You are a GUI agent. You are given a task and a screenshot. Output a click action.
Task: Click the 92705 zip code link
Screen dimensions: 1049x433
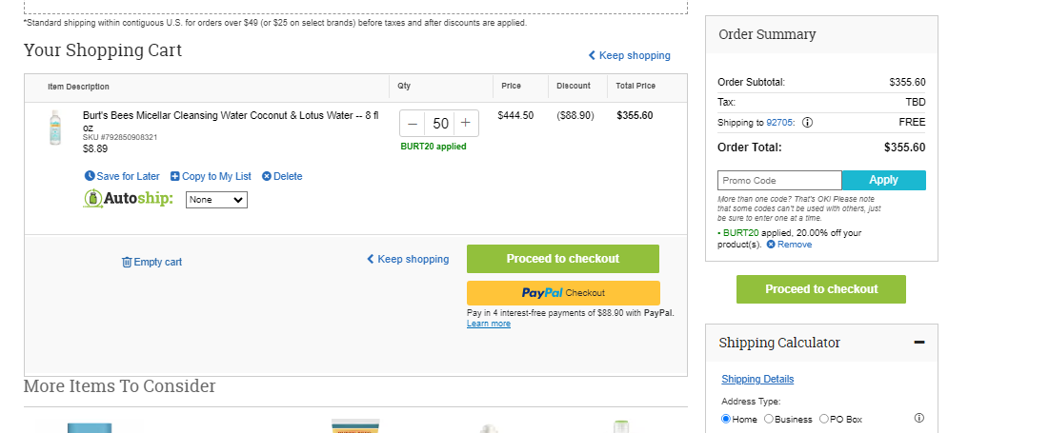[779, 122]
